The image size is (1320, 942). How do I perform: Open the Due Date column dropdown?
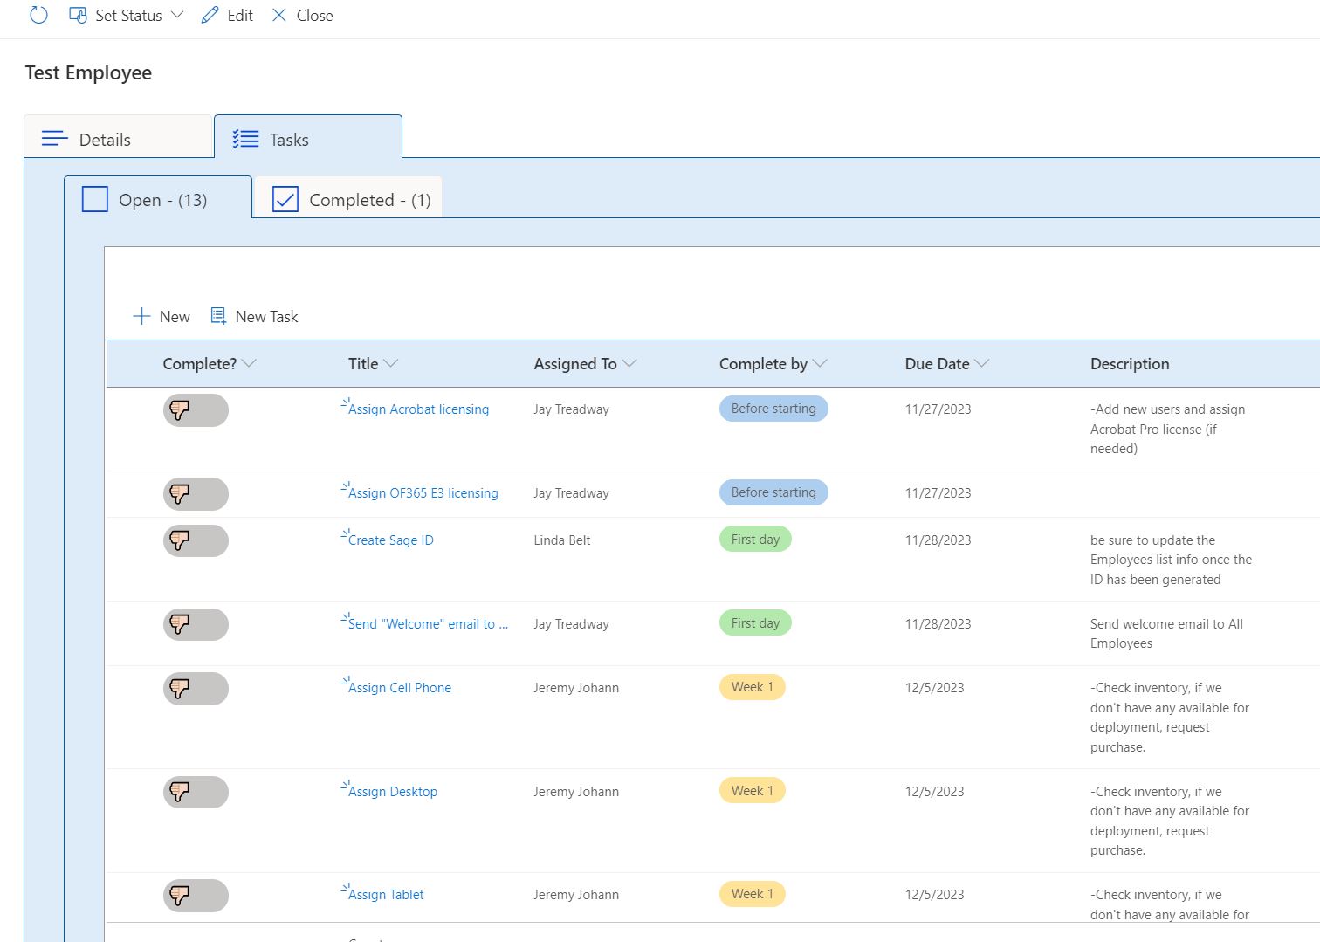tap(981, 363)
